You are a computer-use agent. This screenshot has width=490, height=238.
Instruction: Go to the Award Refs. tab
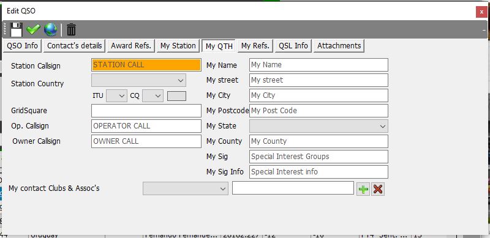coord(131,46)
